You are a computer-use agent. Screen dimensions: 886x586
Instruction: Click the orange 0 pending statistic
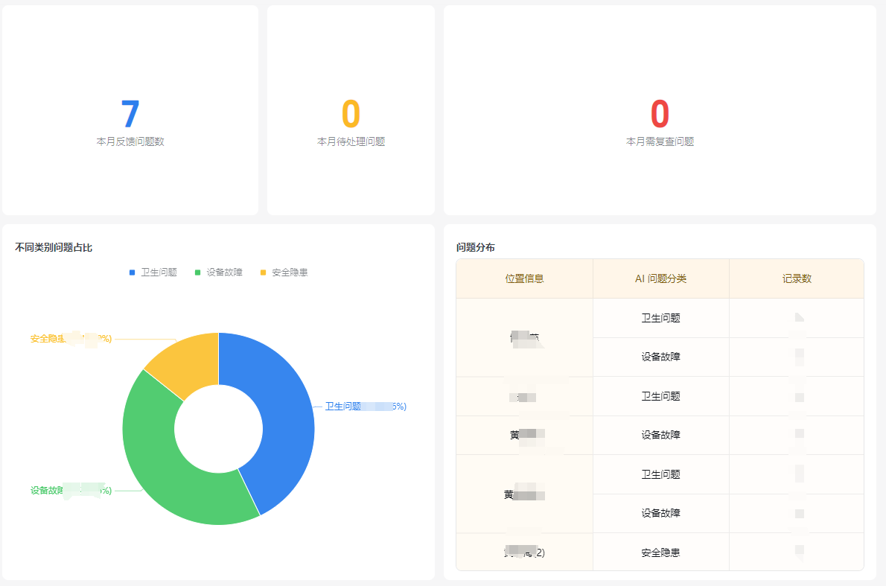(x=351, y=114)
